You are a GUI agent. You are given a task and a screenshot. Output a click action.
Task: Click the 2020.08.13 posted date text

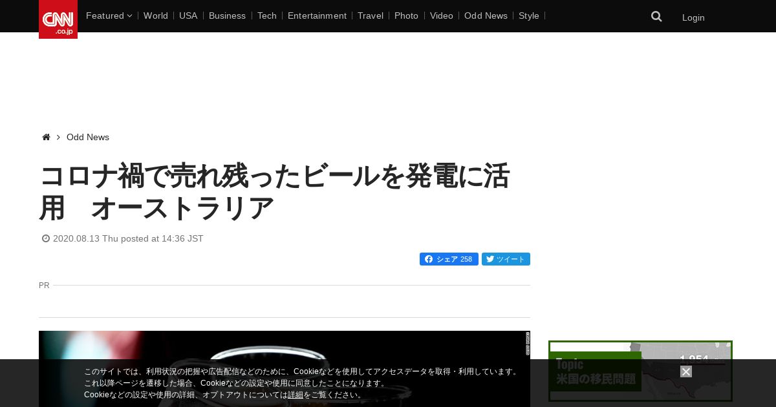pyautogui.click(x=128, y=238)
